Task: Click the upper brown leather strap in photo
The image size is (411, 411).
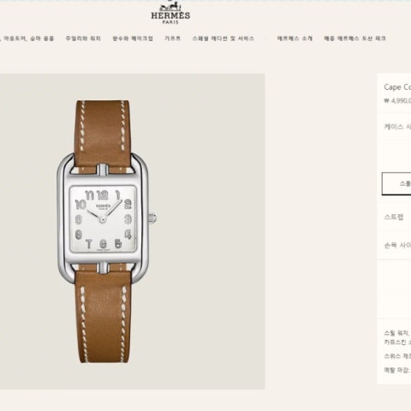Action: 103,133
